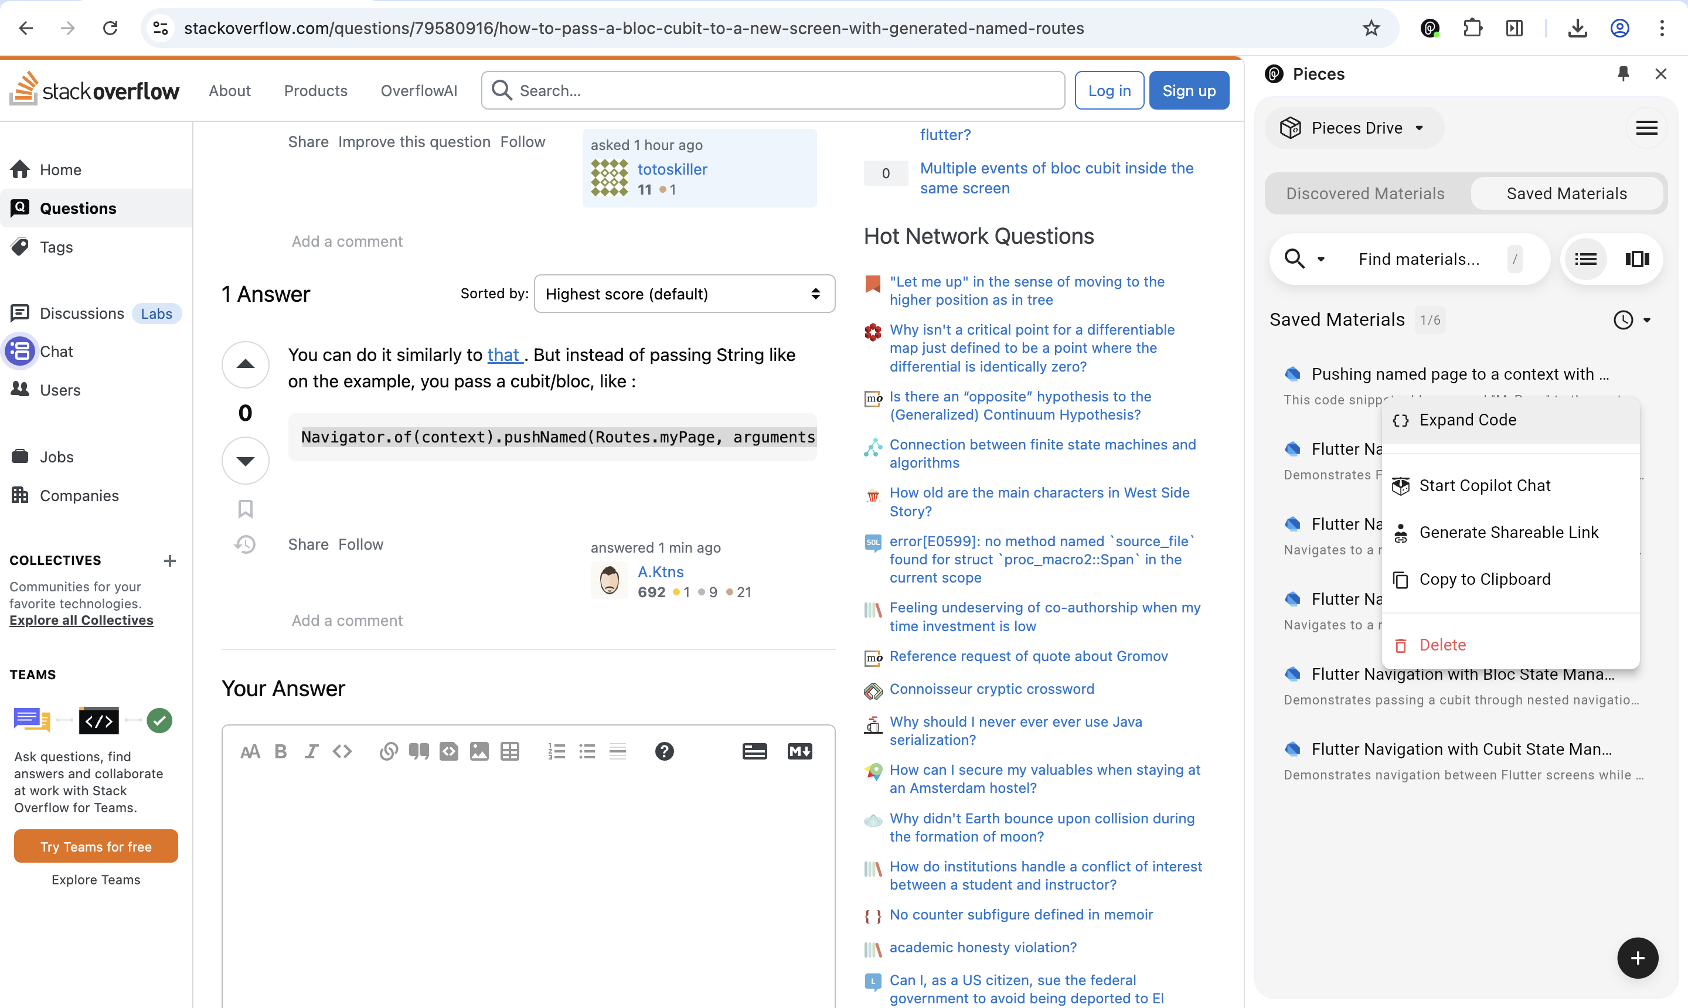Image resolution: width=1688 pixels, height=1008 pixels.
Task: Bookmark the answer with the bookmark icon
Action: click(x=245, y=509)
